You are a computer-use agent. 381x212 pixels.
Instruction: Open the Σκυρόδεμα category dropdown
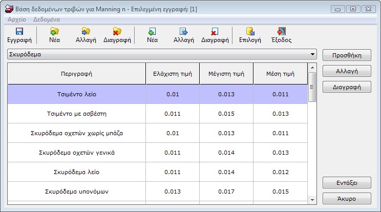[312, 54]
